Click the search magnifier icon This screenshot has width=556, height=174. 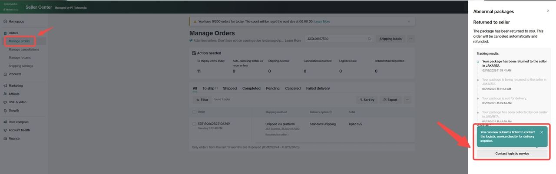pos(370,39)
